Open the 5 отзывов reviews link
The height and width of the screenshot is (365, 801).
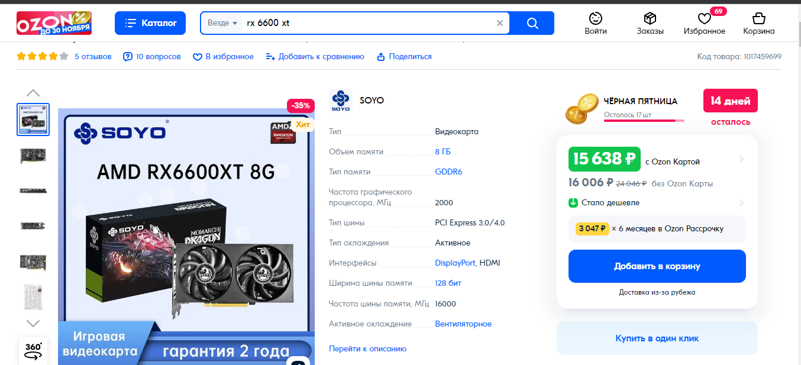tap(93, 57)
